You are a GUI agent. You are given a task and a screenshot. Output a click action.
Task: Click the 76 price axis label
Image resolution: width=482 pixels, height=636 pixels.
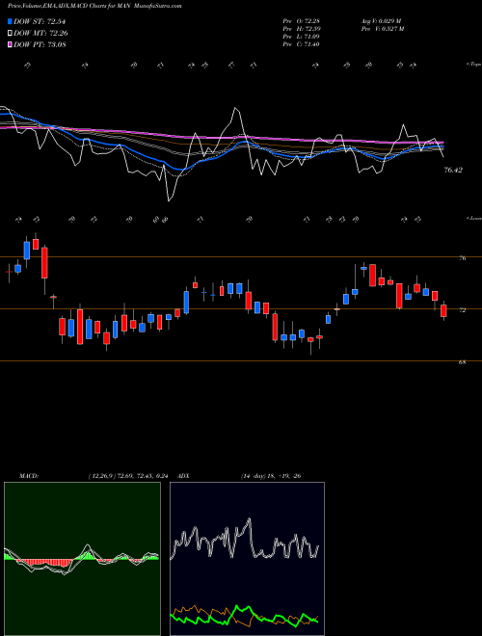(462, 258)
